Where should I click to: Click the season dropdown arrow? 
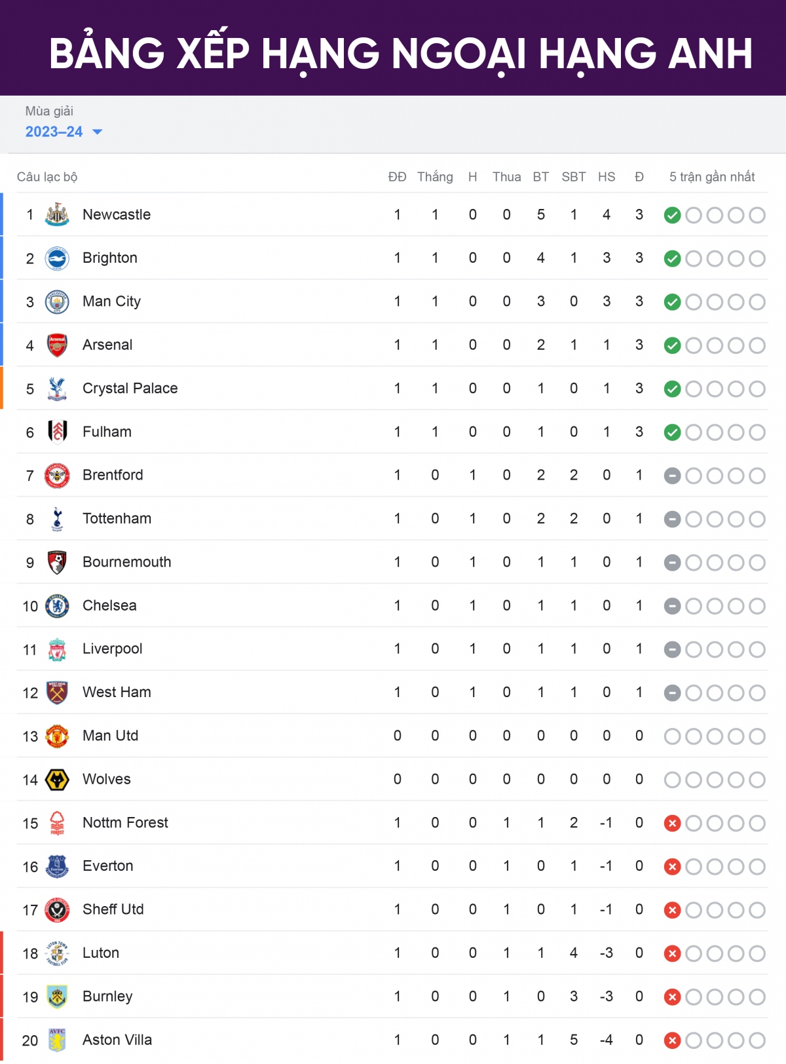point(98,132)
